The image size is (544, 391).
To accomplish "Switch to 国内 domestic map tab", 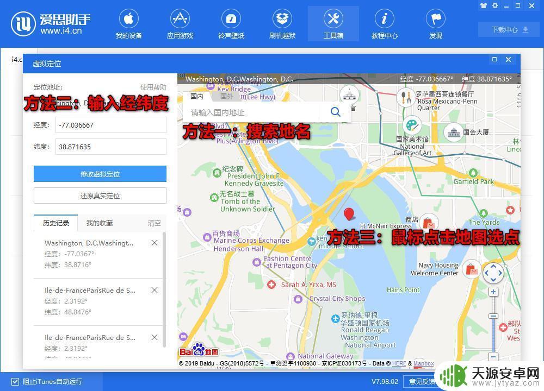I will (x=197, y=97).
